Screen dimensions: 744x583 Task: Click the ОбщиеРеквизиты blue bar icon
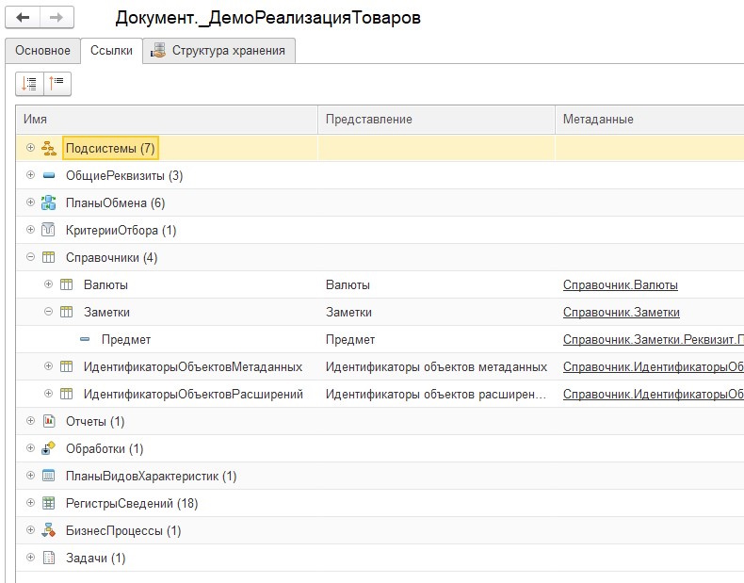tap(49, 175)
